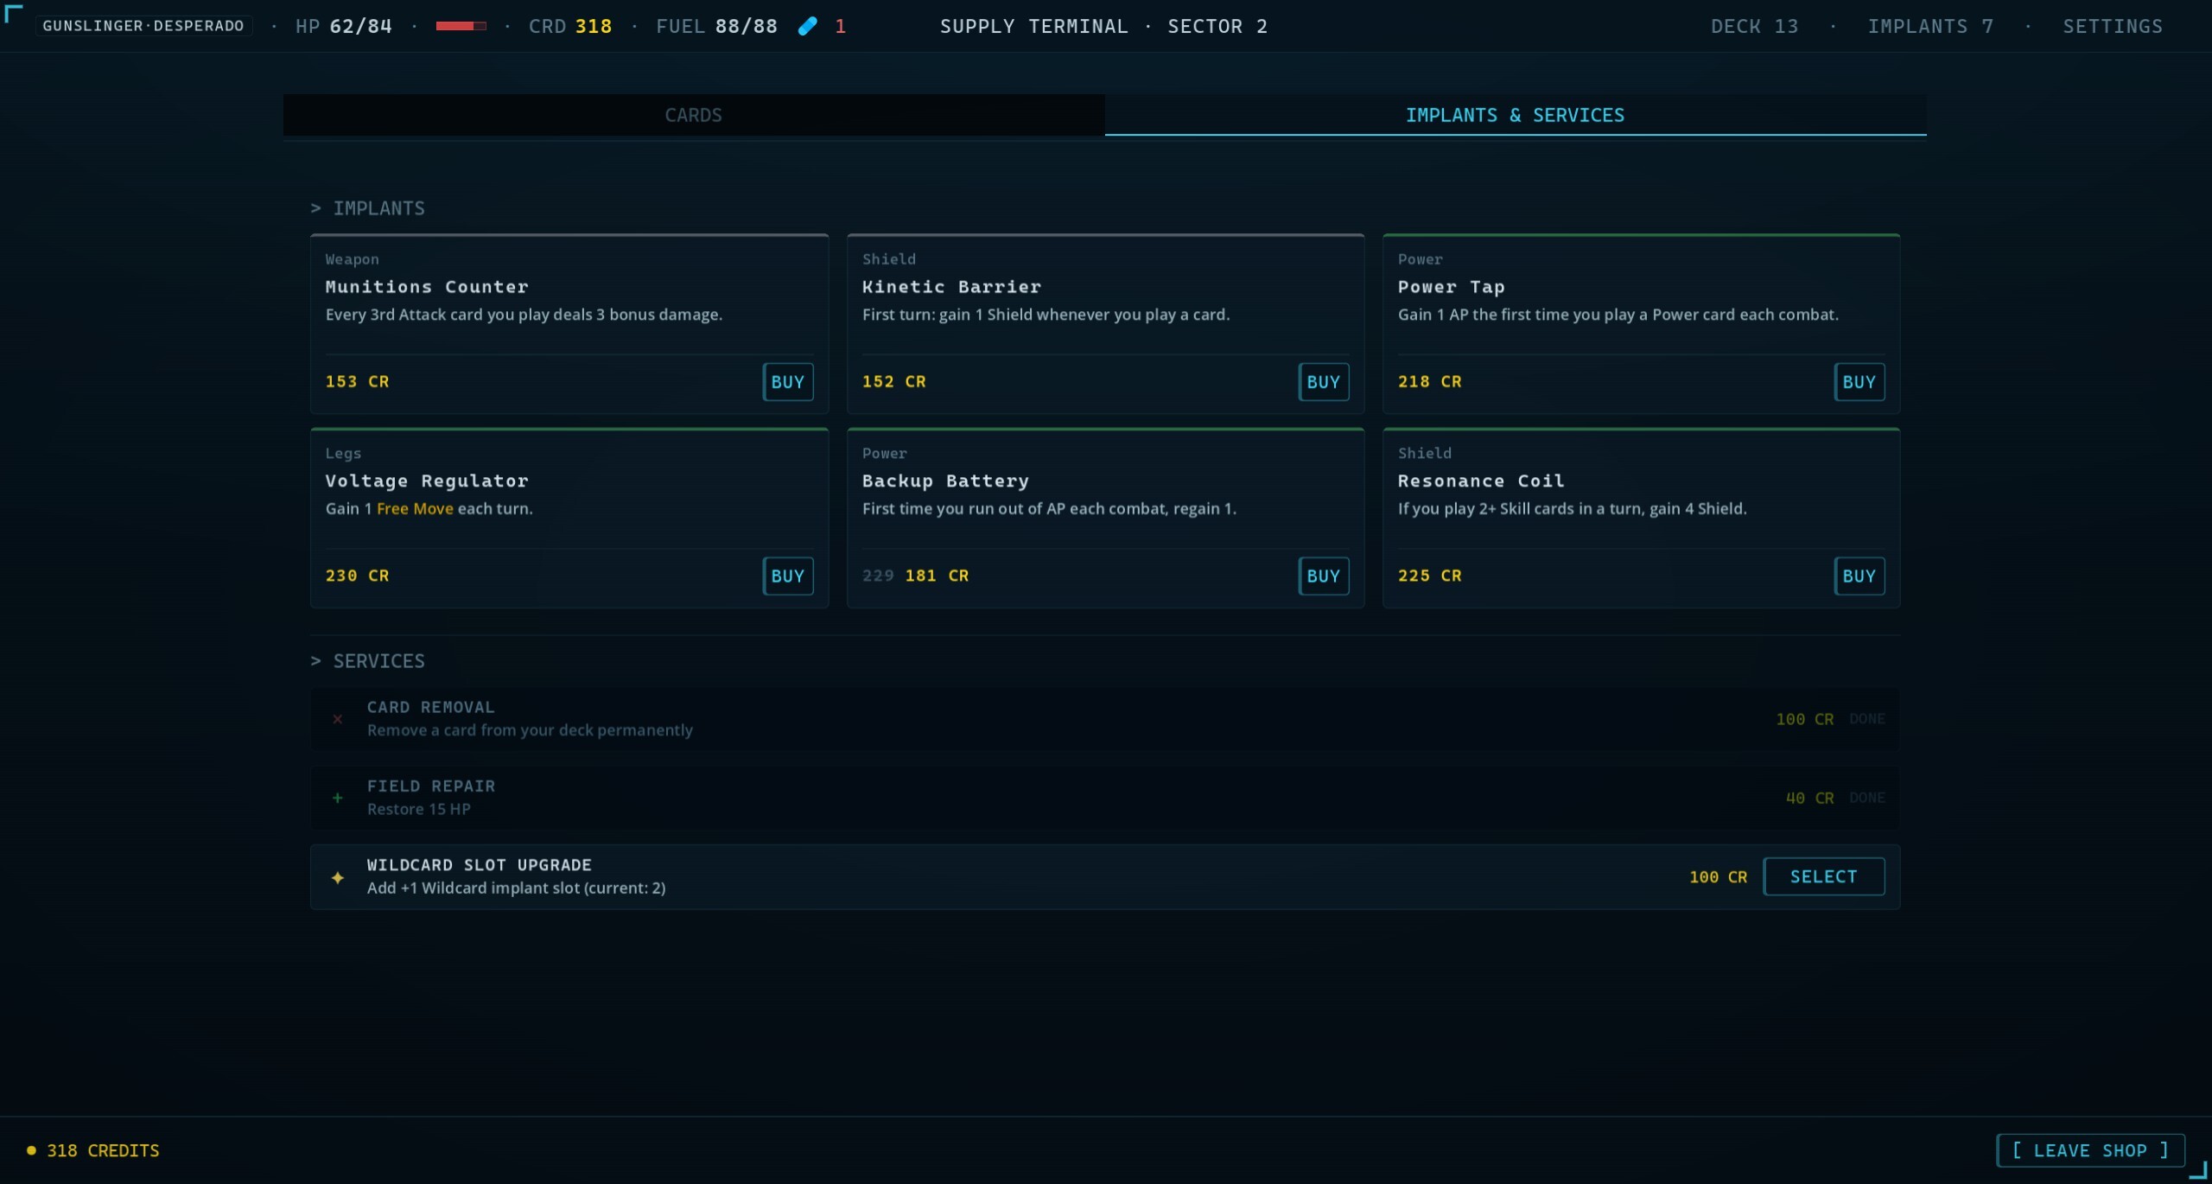
Task: Click the Munitions Counter card title
Action: point(427,287)
